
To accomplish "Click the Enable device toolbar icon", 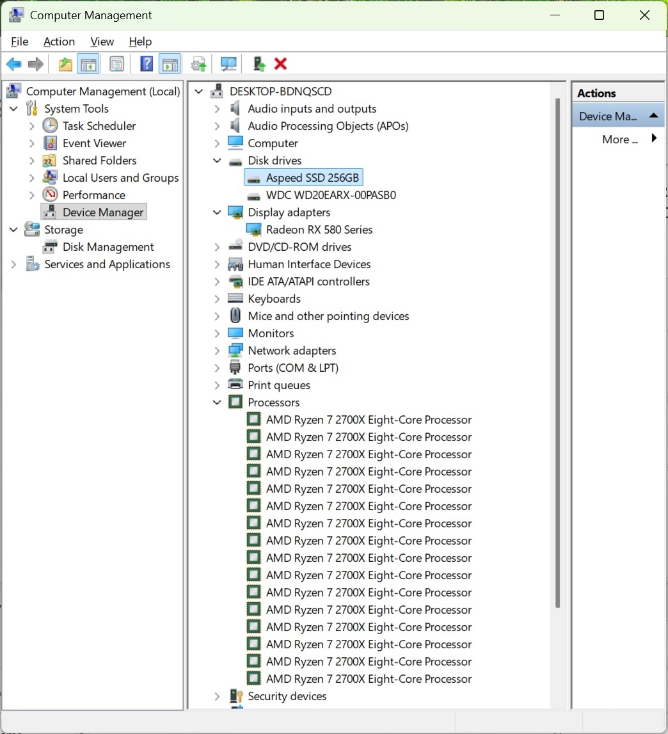I will [x=259, y=63].
